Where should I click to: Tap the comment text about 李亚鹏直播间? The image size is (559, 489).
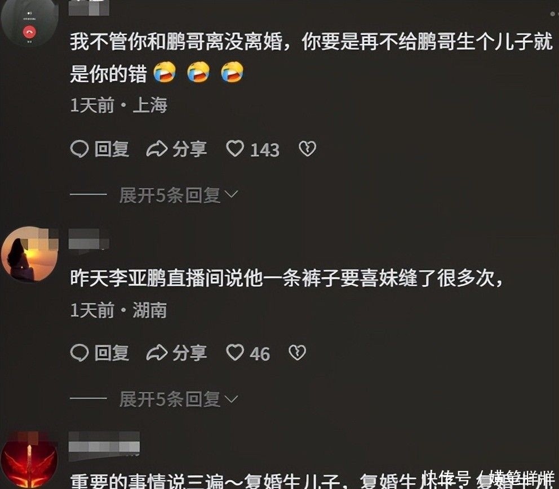point(287,278)
